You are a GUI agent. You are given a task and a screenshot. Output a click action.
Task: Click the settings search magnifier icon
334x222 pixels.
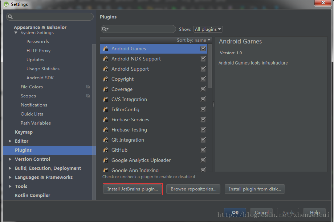click(x=10, y=17)
